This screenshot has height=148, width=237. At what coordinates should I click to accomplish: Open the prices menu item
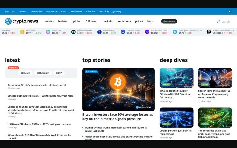pos(139,21)
